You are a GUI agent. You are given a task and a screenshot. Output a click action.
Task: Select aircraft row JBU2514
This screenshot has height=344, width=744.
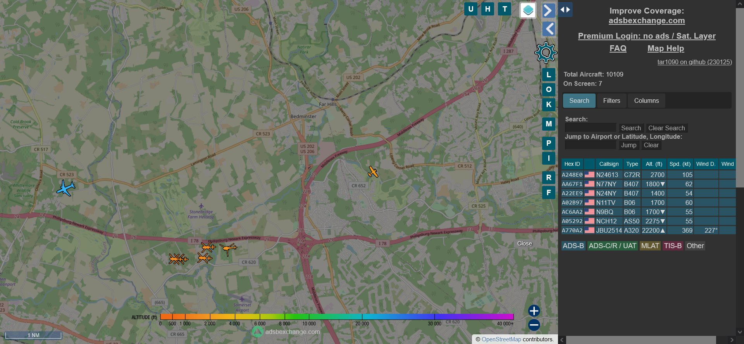(648, 230)
